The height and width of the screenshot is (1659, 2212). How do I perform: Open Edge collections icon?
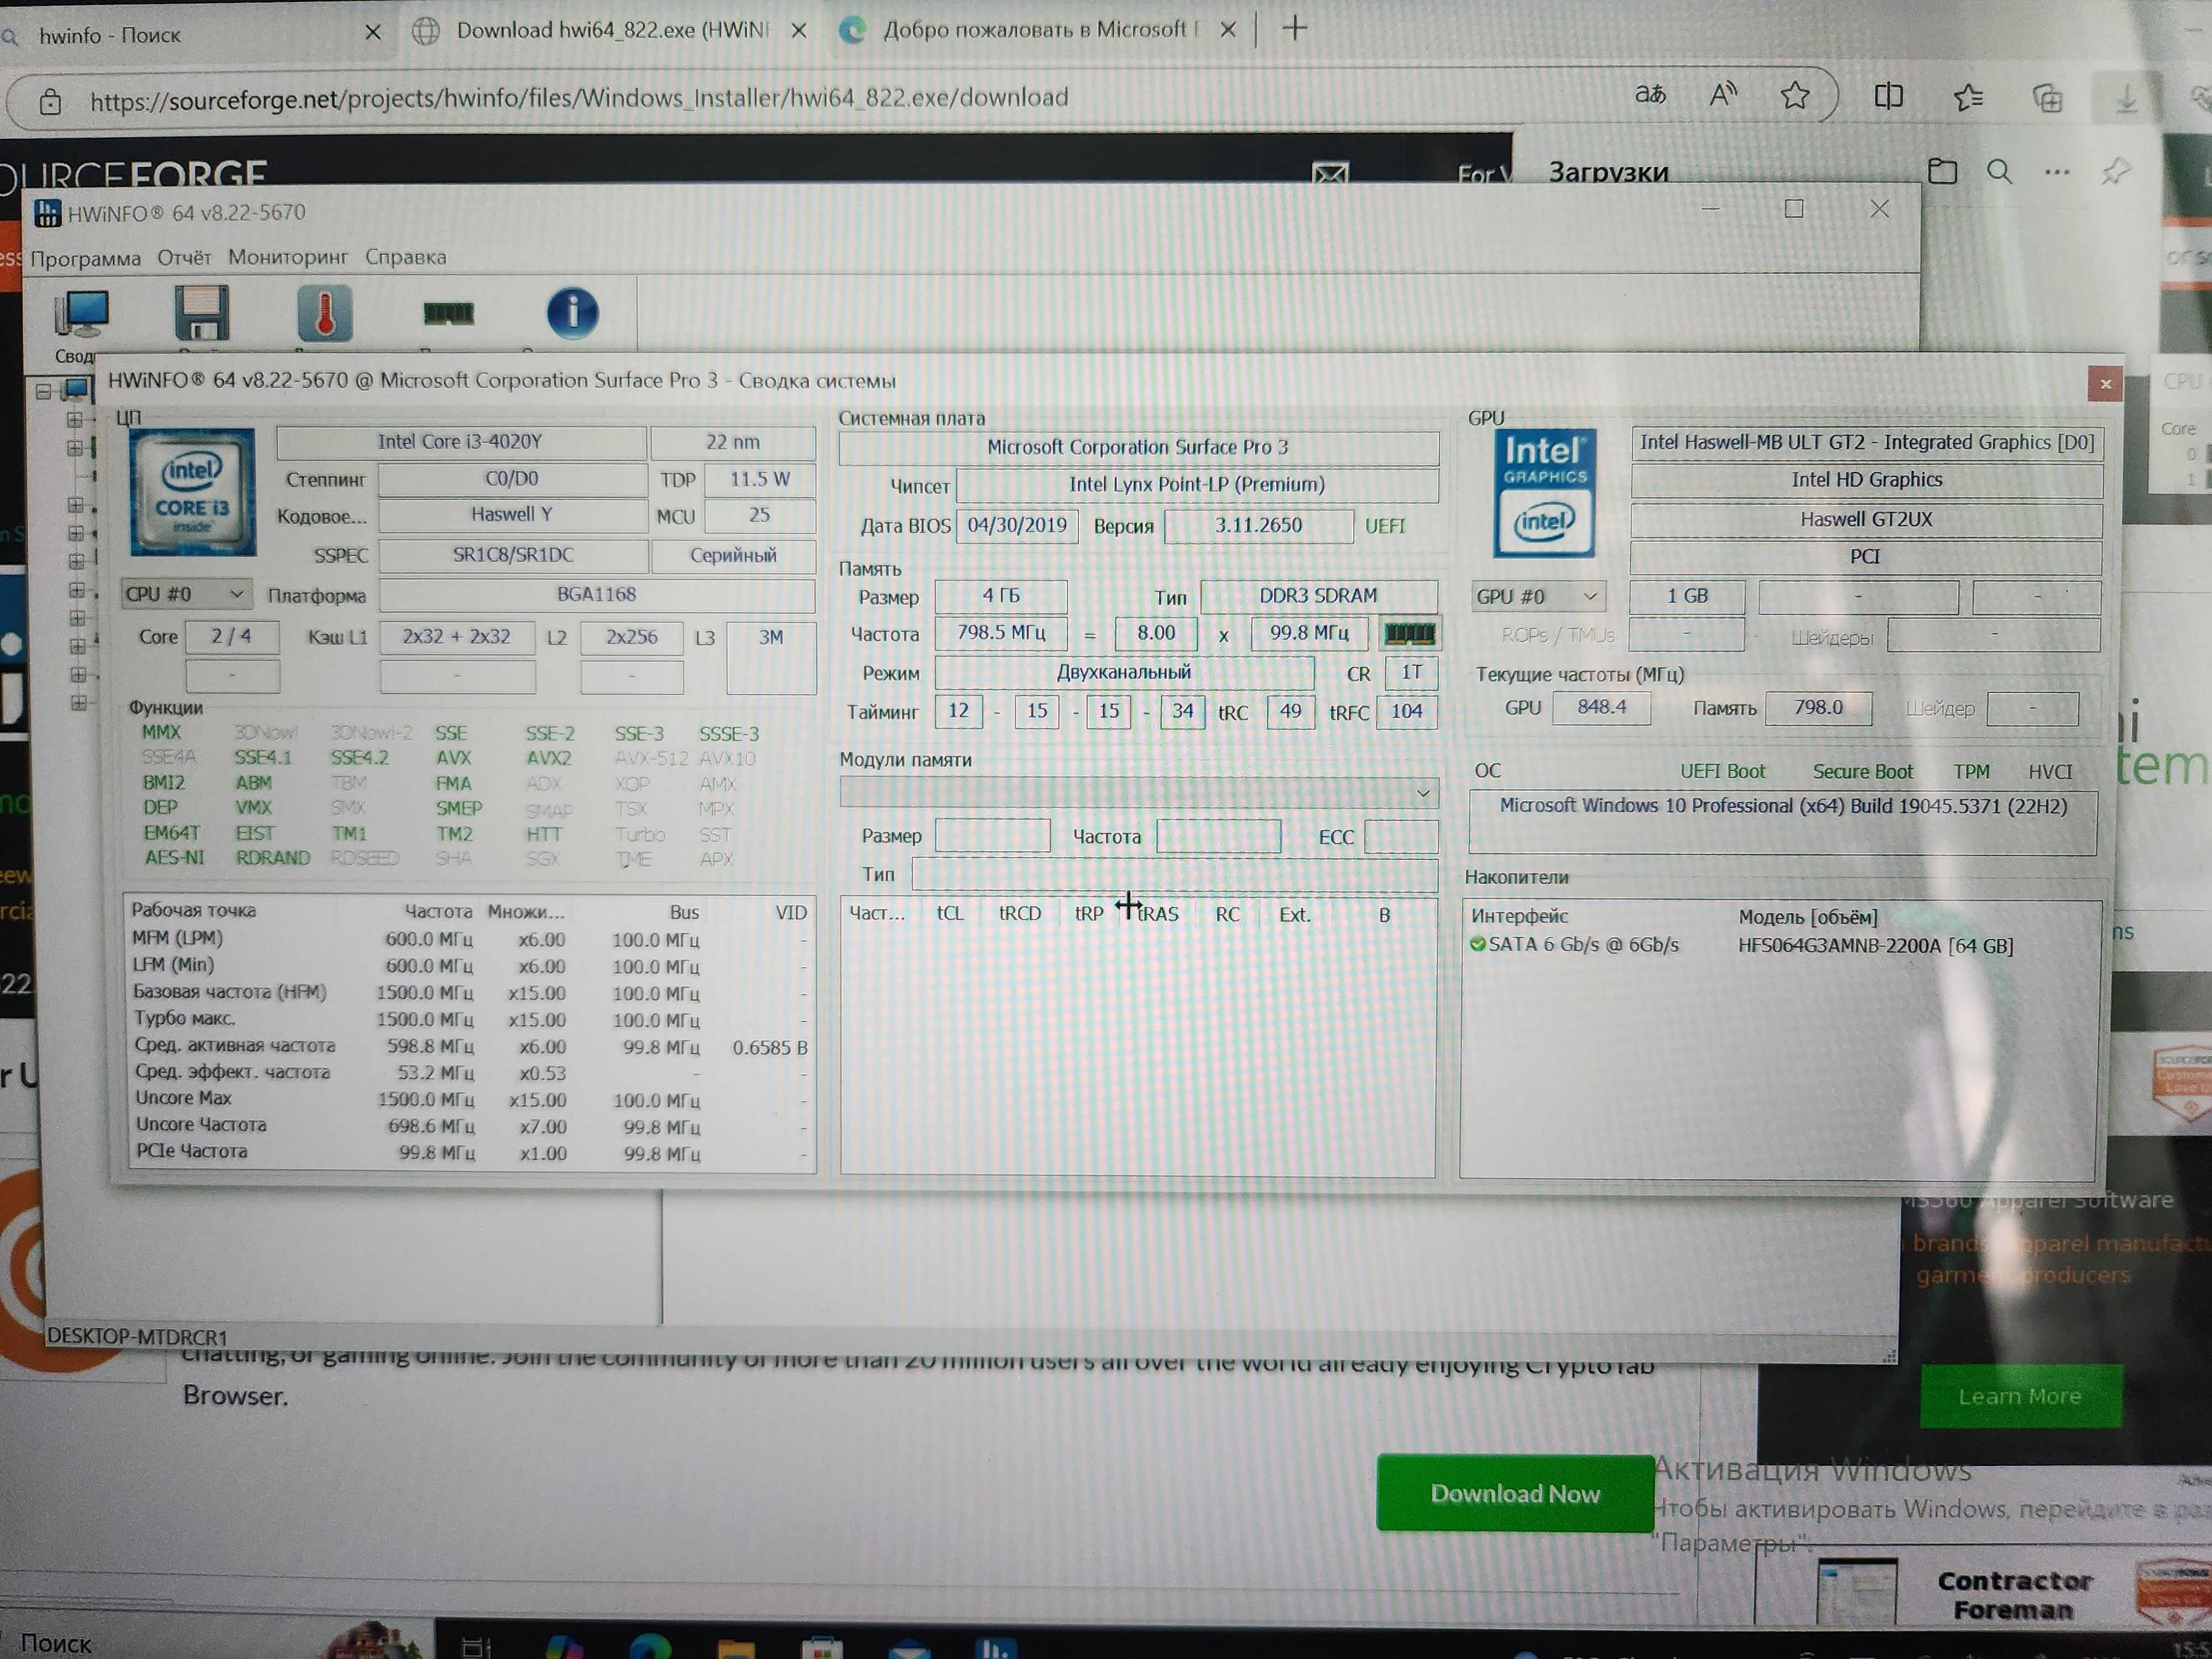[2047, 98]
